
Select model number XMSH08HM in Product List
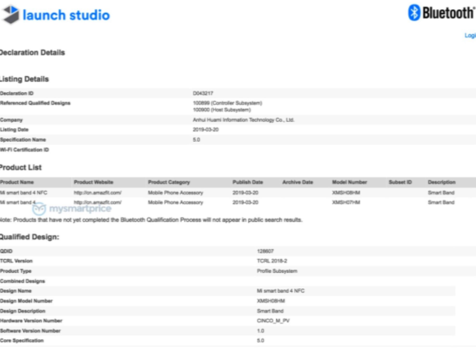(346, 193)
